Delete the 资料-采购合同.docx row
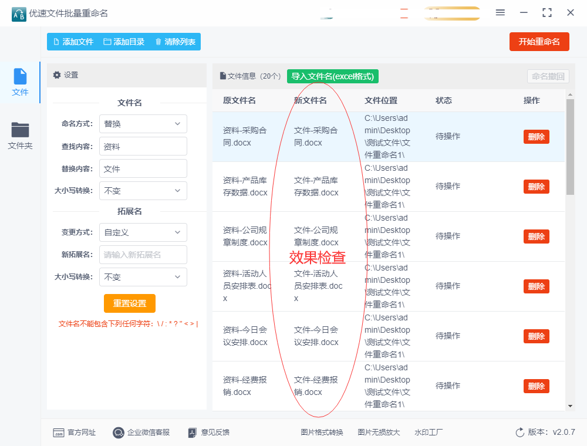The width and height of the screenshot is (587, 446). (x=536, y=137)
